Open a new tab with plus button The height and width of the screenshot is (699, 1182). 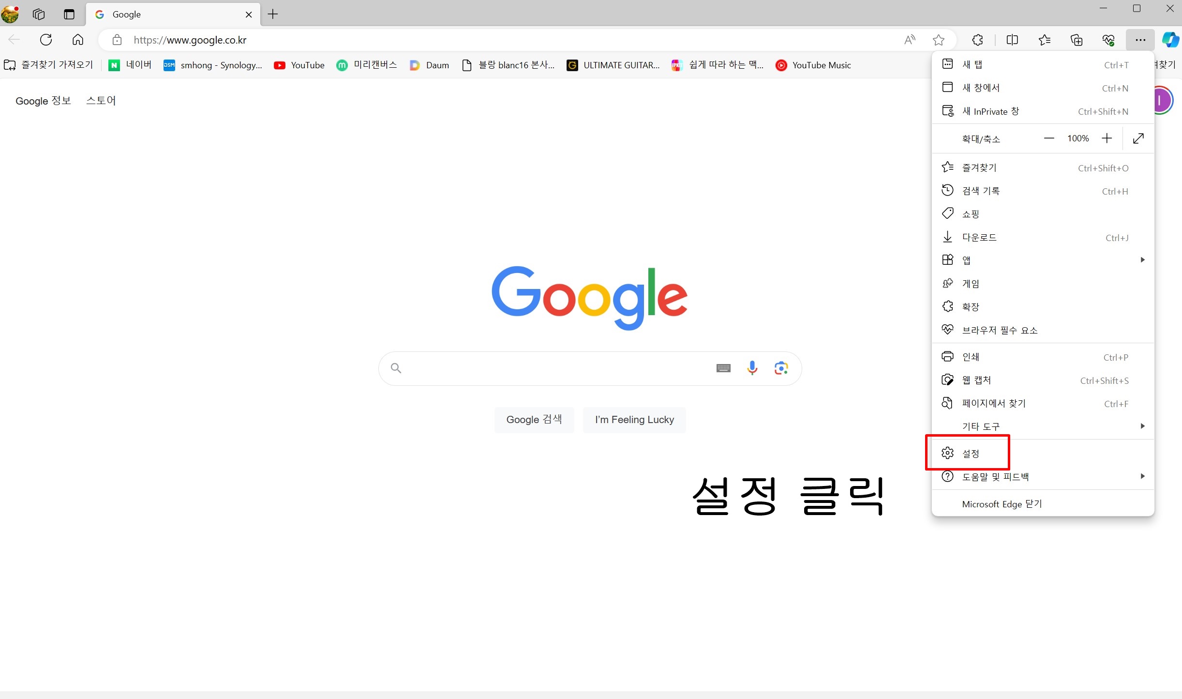(273, 14)
